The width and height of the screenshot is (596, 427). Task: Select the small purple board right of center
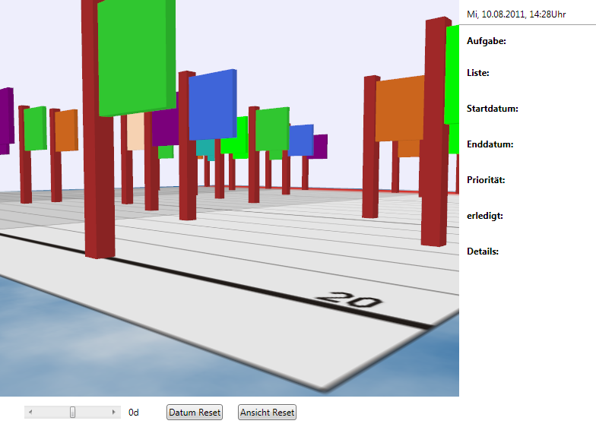[x=320, y=146]
